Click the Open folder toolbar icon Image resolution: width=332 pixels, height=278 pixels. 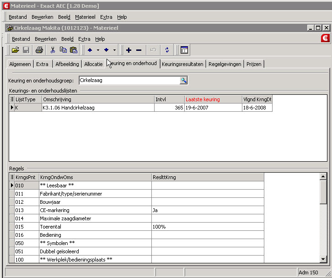16,50
